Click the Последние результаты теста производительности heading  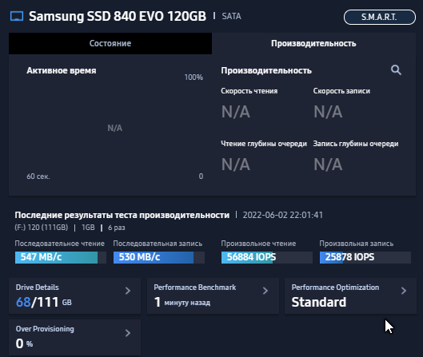(122, 215)
